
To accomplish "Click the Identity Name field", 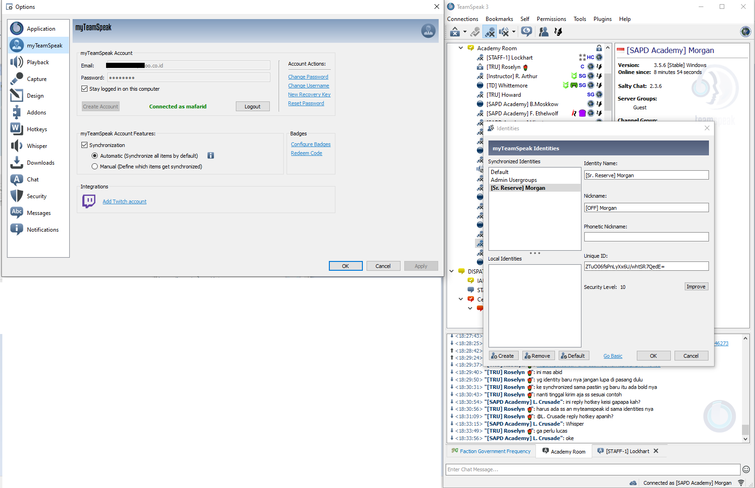I will 646,175.
